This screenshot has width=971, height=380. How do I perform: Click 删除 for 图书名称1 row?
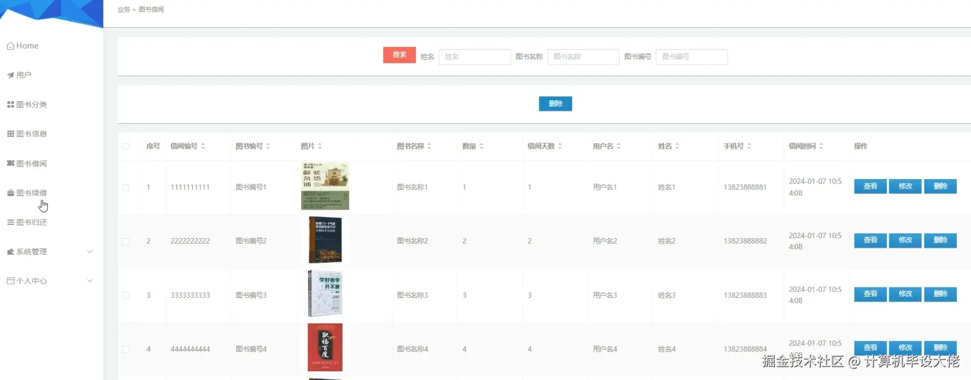click(940, 186)
